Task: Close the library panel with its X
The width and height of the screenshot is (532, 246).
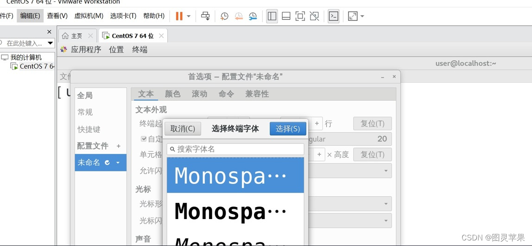Action: 49,32
